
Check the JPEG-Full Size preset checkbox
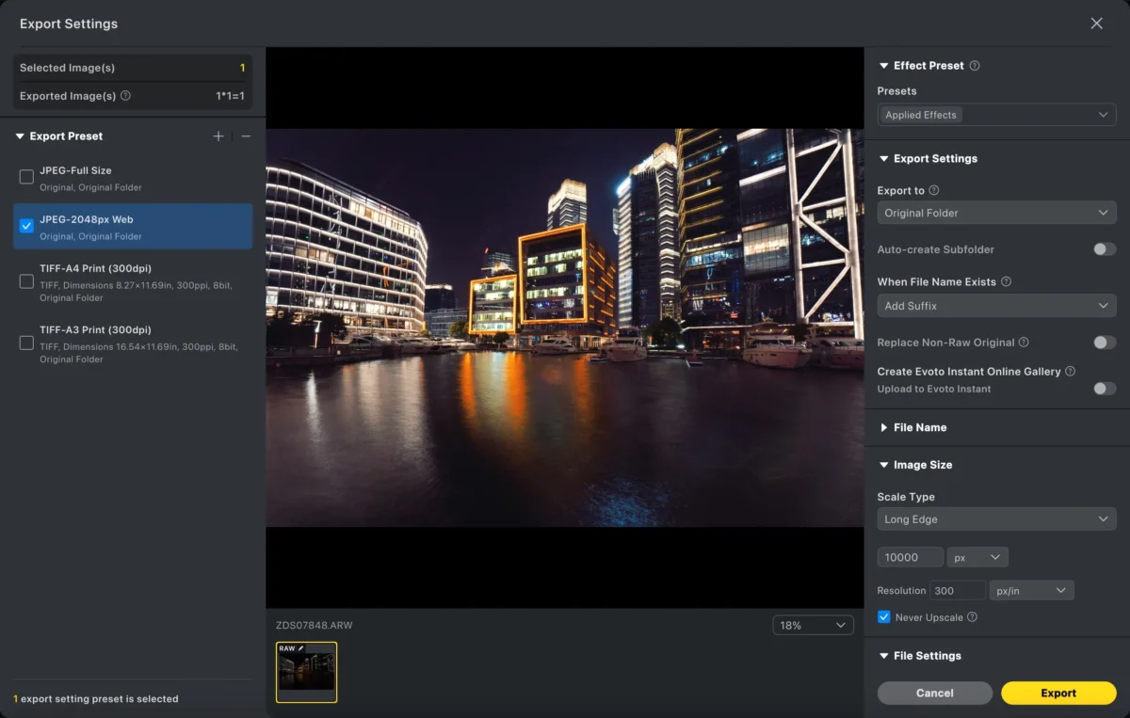click(26, 177)
